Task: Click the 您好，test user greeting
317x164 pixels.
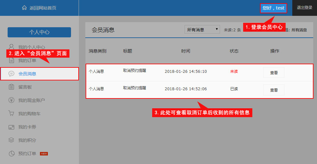Action: 273,8
